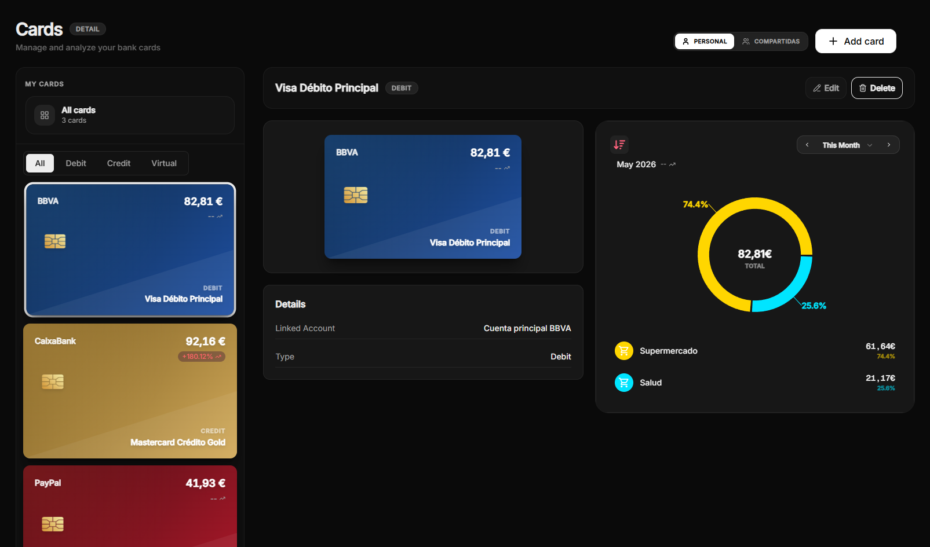The width and height of the screenshot is (930, 547).
Task: Select the All filter tab
Action: (x=40, y=163)
